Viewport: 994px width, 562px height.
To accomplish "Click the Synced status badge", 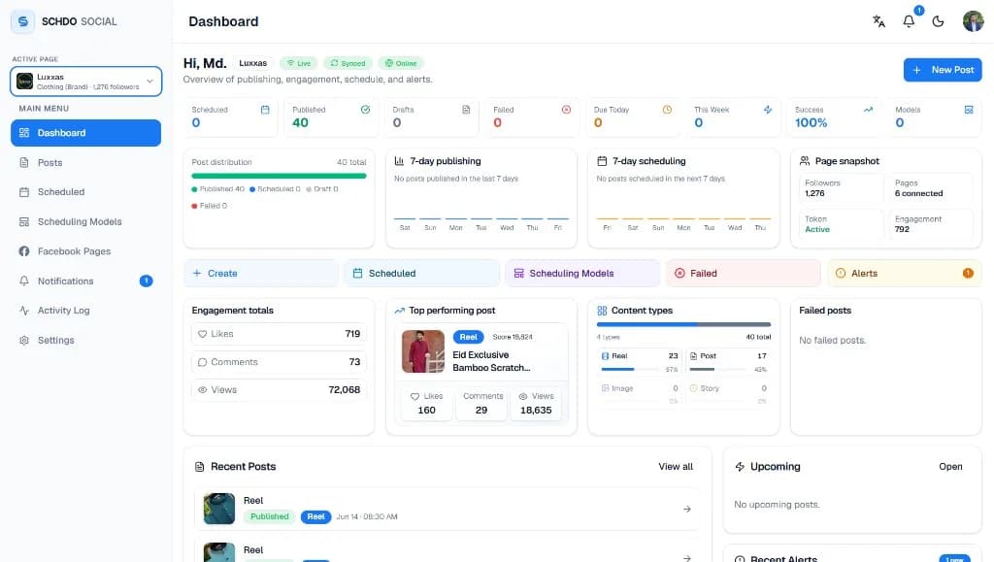I will (x=348, y=63).
